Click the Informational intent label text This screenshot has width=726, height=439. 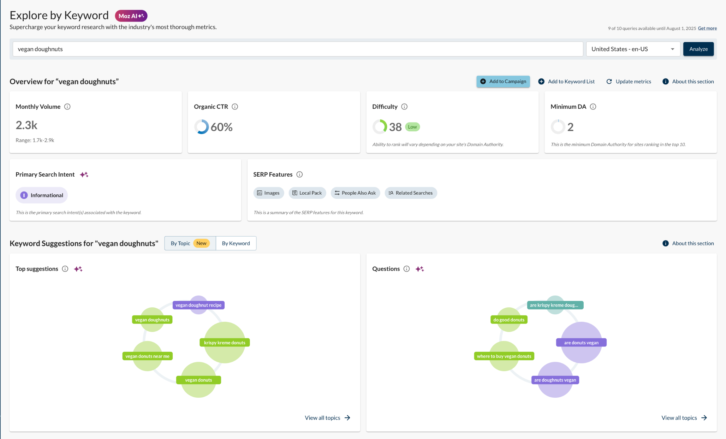47,195
